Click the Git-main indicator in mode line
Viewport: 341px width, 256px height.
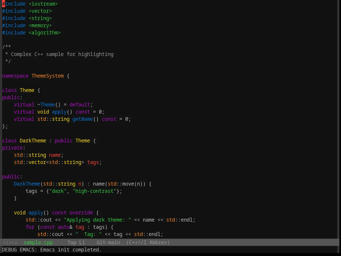[x=108, y=242]
